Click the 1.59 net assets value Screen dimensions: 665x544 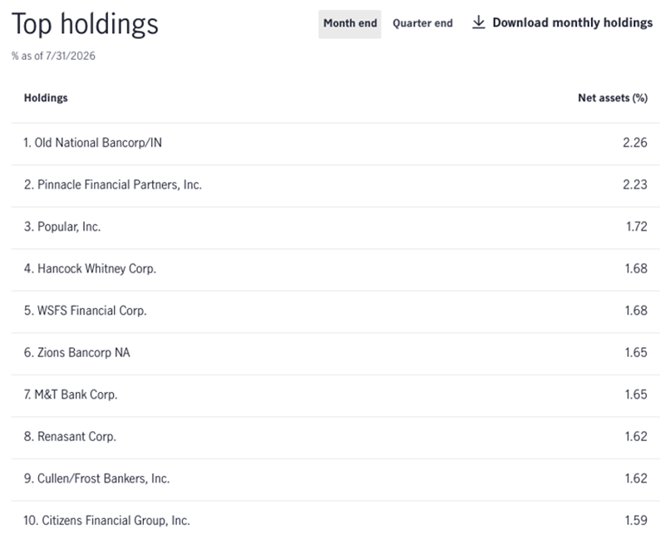click(636, 520)
